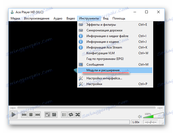This screenshot has width=173, height=133.
Task: Skip to next track
Action: 38,115
